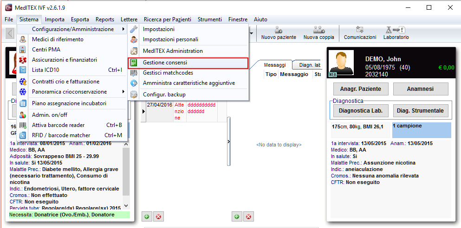
Task: Expand the Configurazione/Amministrazione submenu arrow
Action: [123, 29]
